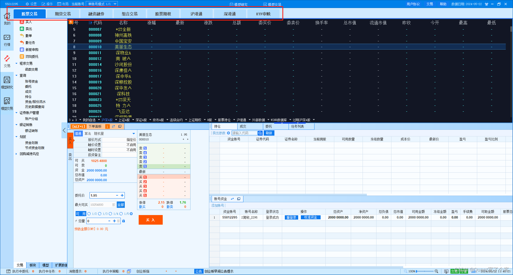
Task: Adjust the 100% zoom slider in status bar
Action: click(x=425, y=271)
